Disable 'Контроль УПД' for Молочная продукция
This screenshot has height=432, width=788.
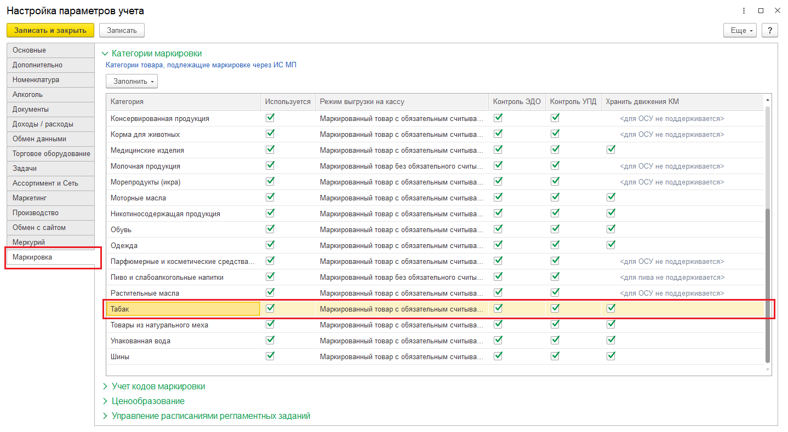(x=555, y=165)
